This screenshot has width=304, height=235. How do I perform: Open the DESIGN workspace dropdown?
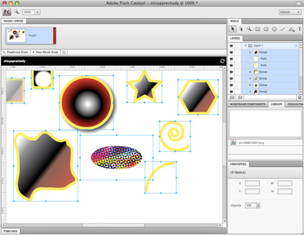290,12
